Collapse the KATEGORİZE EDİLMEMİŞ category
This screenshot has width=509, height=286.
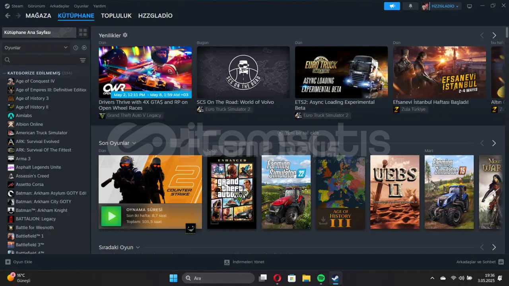(4, 73)
